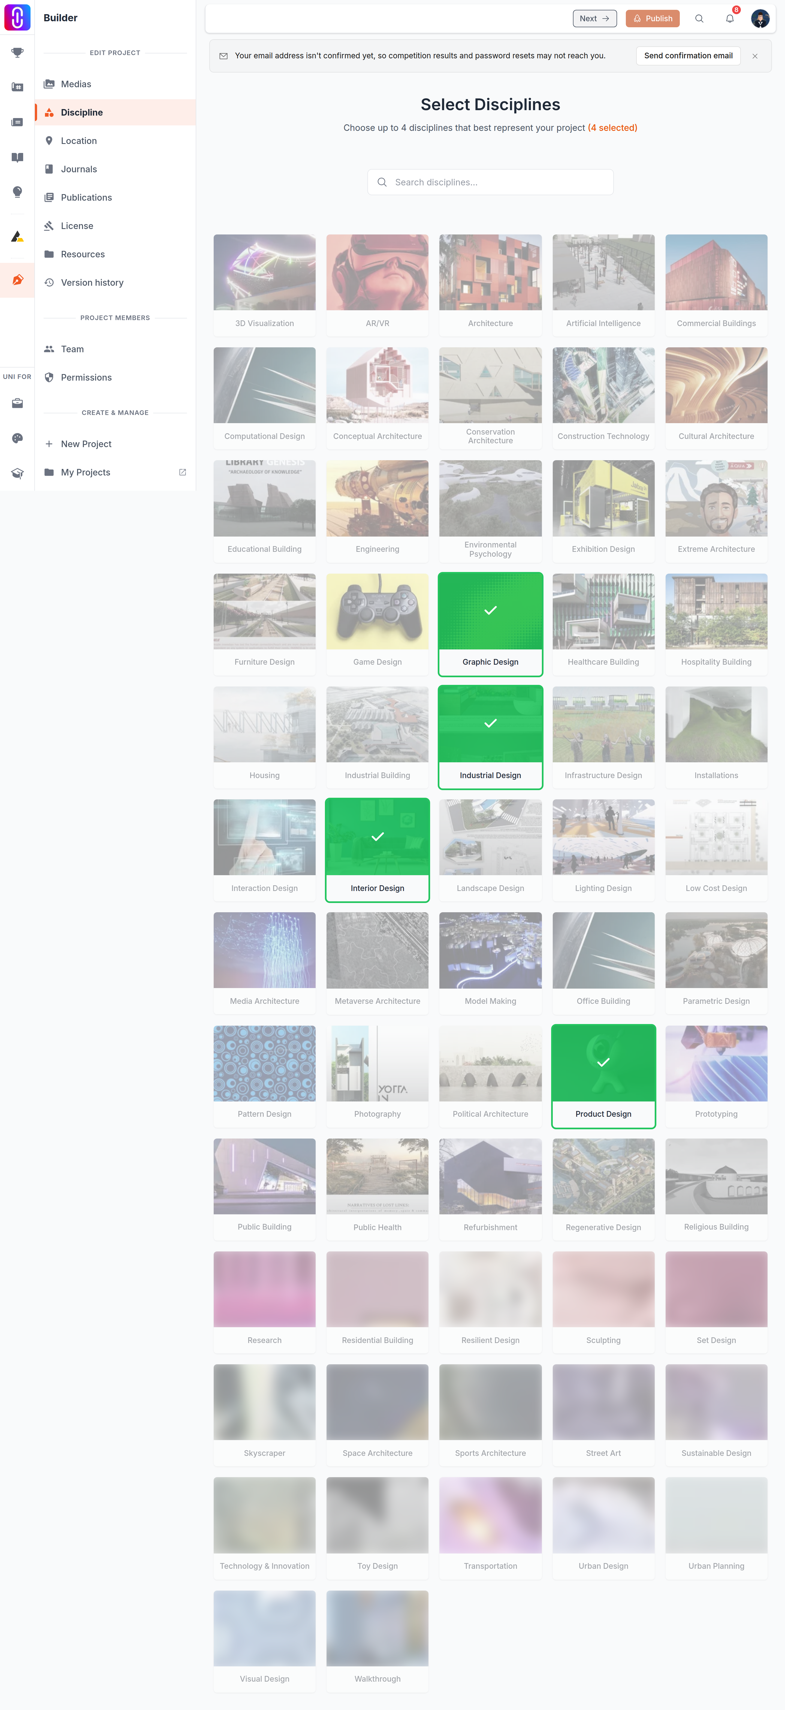785x1710 pixels.
Task: Select the Furniture Design card
Action: tap(265, 624)
